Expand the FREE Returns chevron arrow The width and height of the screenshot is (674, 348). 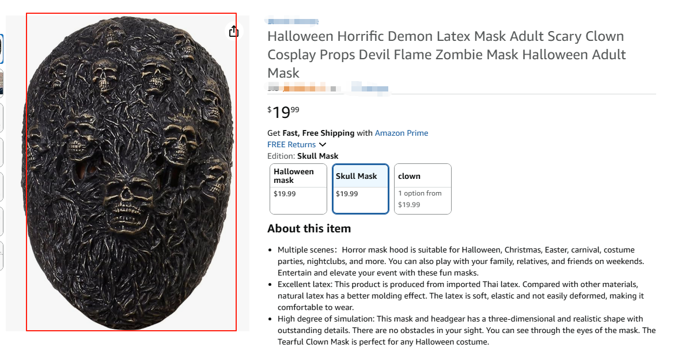click(x=323, y=144)
